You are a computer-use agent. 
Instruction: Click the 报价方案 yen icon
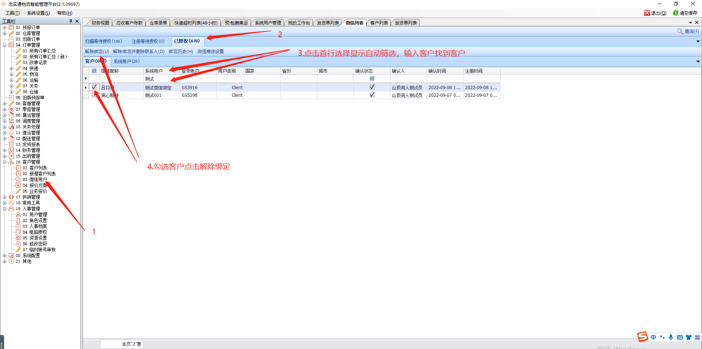pos(18,185)
